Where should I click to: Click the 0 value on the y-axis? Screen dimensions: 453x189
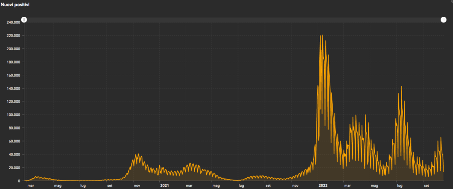[x=20, y=181]
